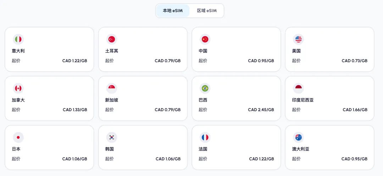Click the Japan flag icon
The width and height of the screenshot is (383, 176).
point(18,137)
